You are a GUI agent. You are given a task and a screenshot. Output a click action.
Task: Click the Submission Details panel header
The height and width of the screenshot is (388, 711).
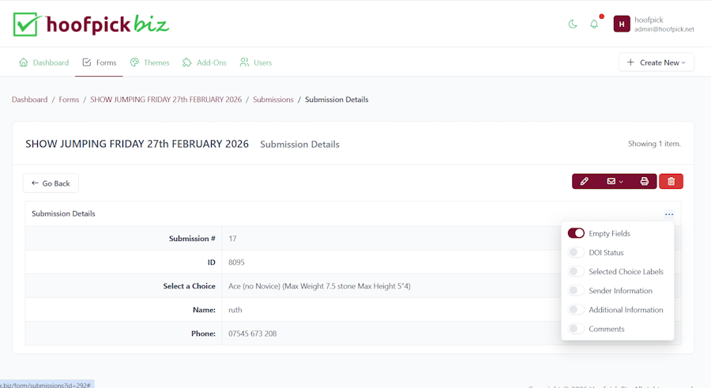(x=63, y=213)
